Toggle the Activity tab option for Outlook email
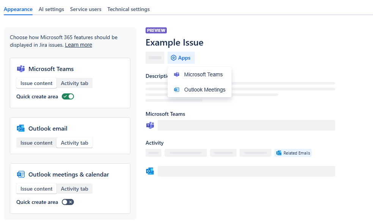The width and height of the screenshot is (373, 224). (74, 142)
